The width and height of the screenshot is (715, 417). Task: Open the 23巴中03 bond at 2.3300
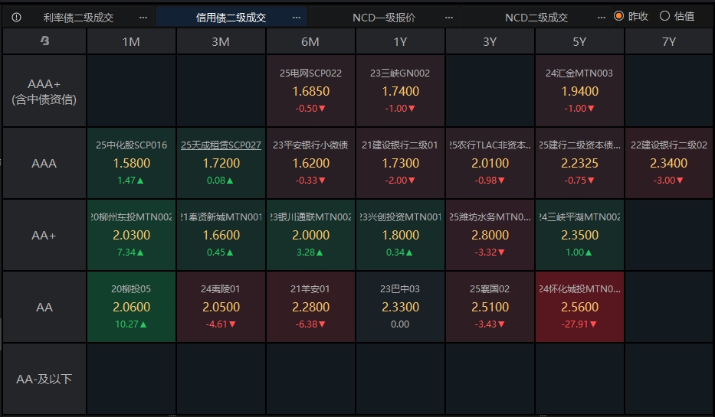(x=400, y=307)
